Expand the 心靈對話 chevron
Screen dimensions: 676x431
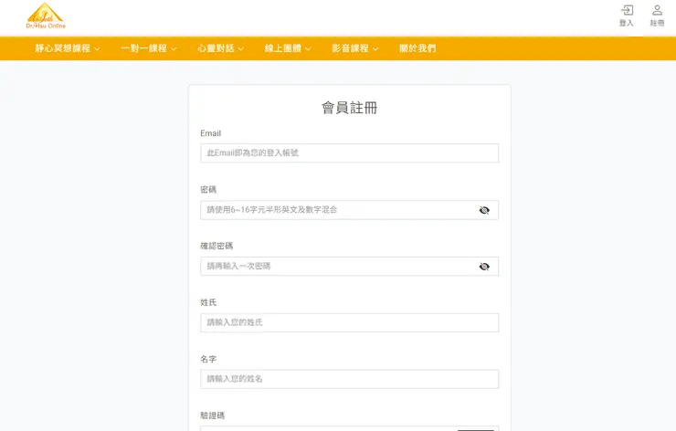(x=240, y=48)
